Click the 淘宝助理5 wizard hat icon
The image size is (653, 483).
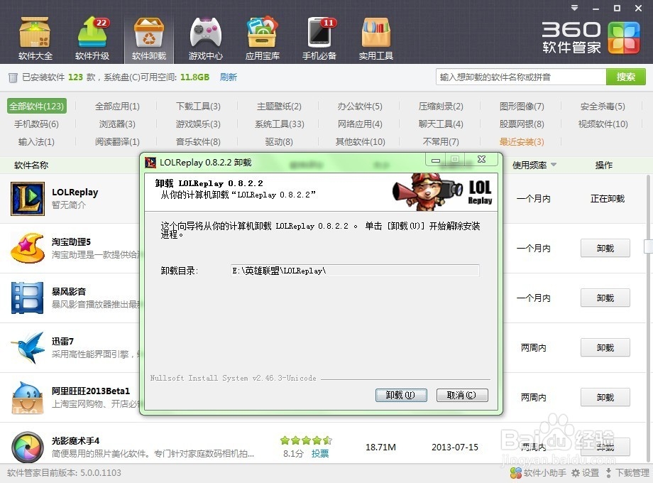coord(28,249)
